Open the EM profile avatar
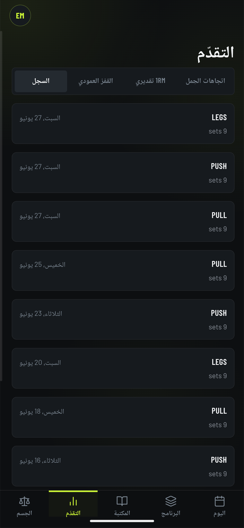The height and width of the screenshot is (528, 244). [20, 16]
